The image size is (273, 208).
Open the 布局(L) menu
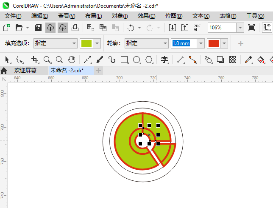pos(94,16)
